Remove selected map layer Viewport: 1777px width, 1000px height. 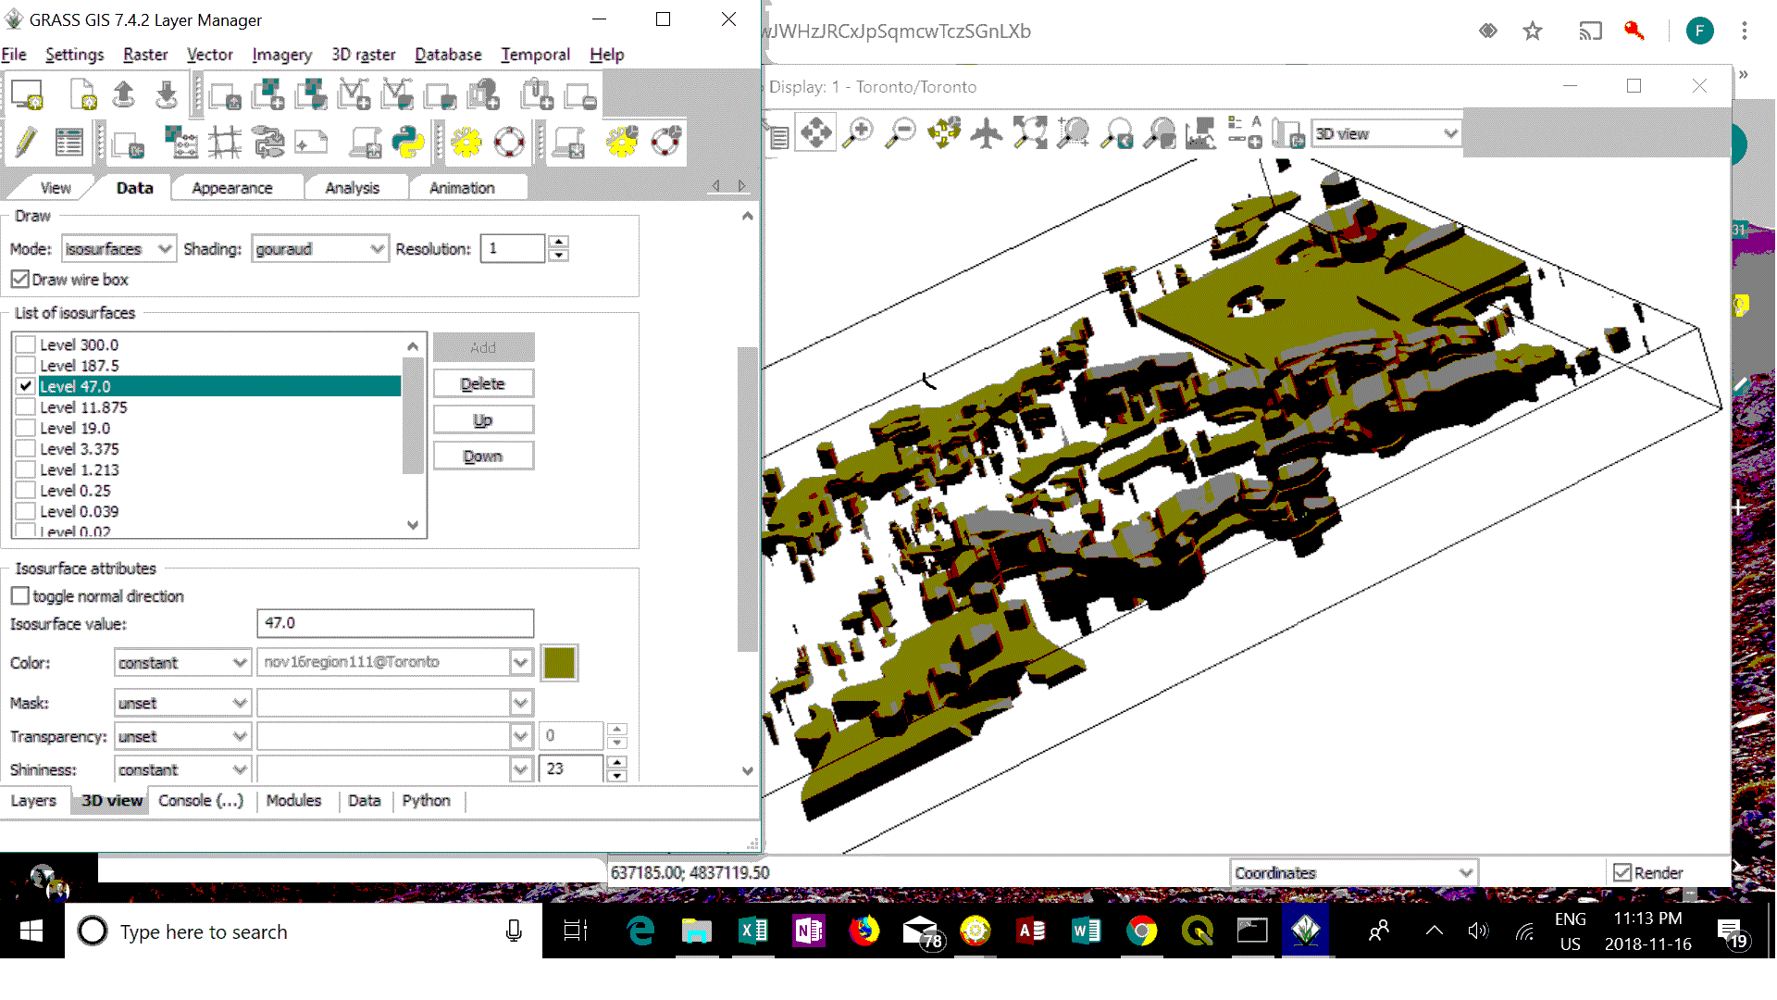coord(581,95)
